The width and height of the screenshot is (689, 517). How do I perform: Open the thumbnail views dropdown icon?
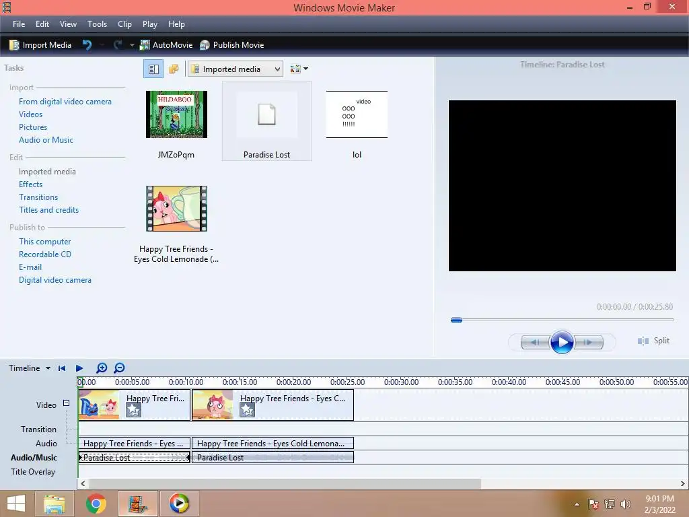click(x=299, y=69)
